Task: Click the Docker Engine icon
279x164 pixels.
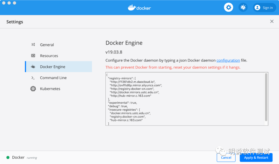Action: (x=33, y=67)
